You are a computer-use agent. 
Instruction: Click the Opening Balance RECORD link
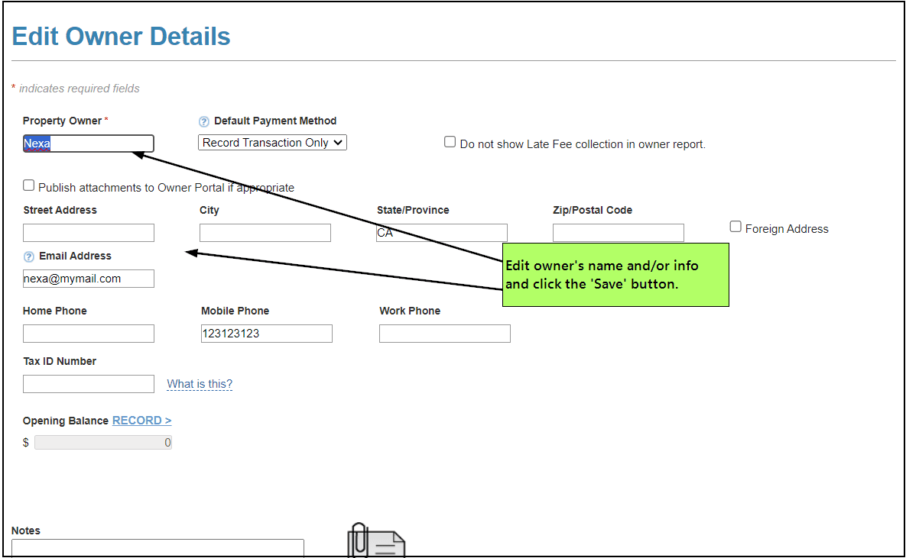[141, 421]
